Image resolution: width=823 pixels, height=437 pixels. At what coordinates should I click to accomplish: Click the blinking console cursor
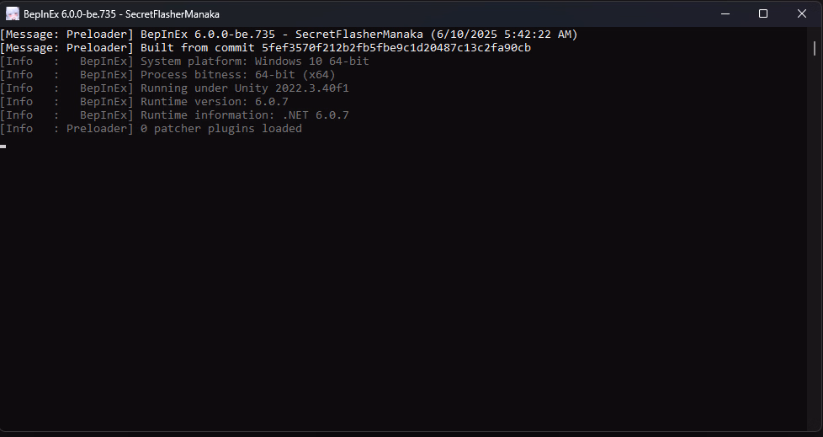tap(3, 147)
